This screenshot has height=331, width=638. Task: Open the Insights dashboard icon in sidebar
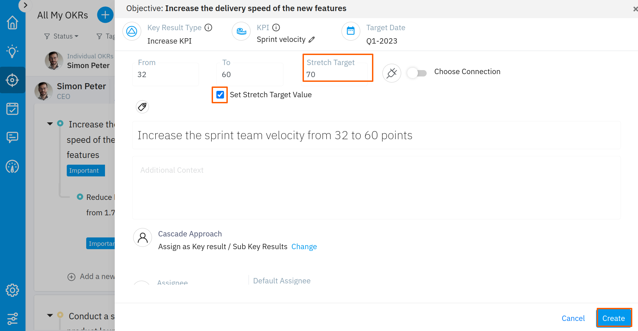(x=12, y=166)
